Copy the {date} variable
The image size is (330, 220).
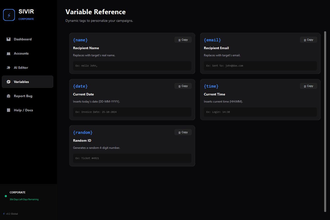183,86
